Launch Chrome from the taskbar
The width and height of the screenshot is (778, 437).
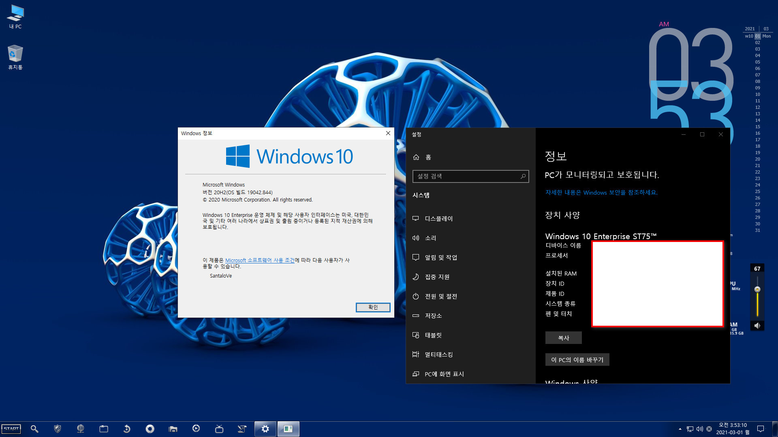[x=150, y=429]
